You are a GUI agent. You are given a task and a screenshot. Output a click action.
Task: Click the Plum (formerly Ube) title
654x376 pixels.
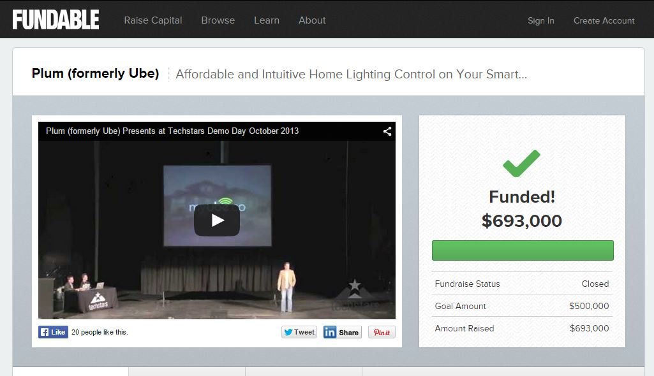95,73
